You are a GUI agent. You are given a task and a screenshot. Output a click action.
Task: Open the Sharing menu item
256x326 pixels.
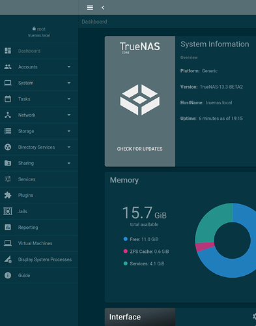[39, 163]
